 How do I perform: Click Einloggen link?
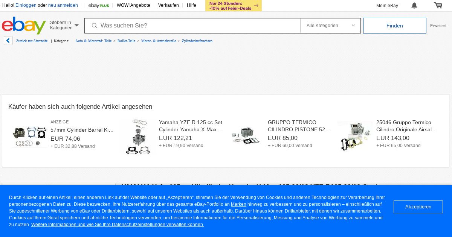coord(26,5)
